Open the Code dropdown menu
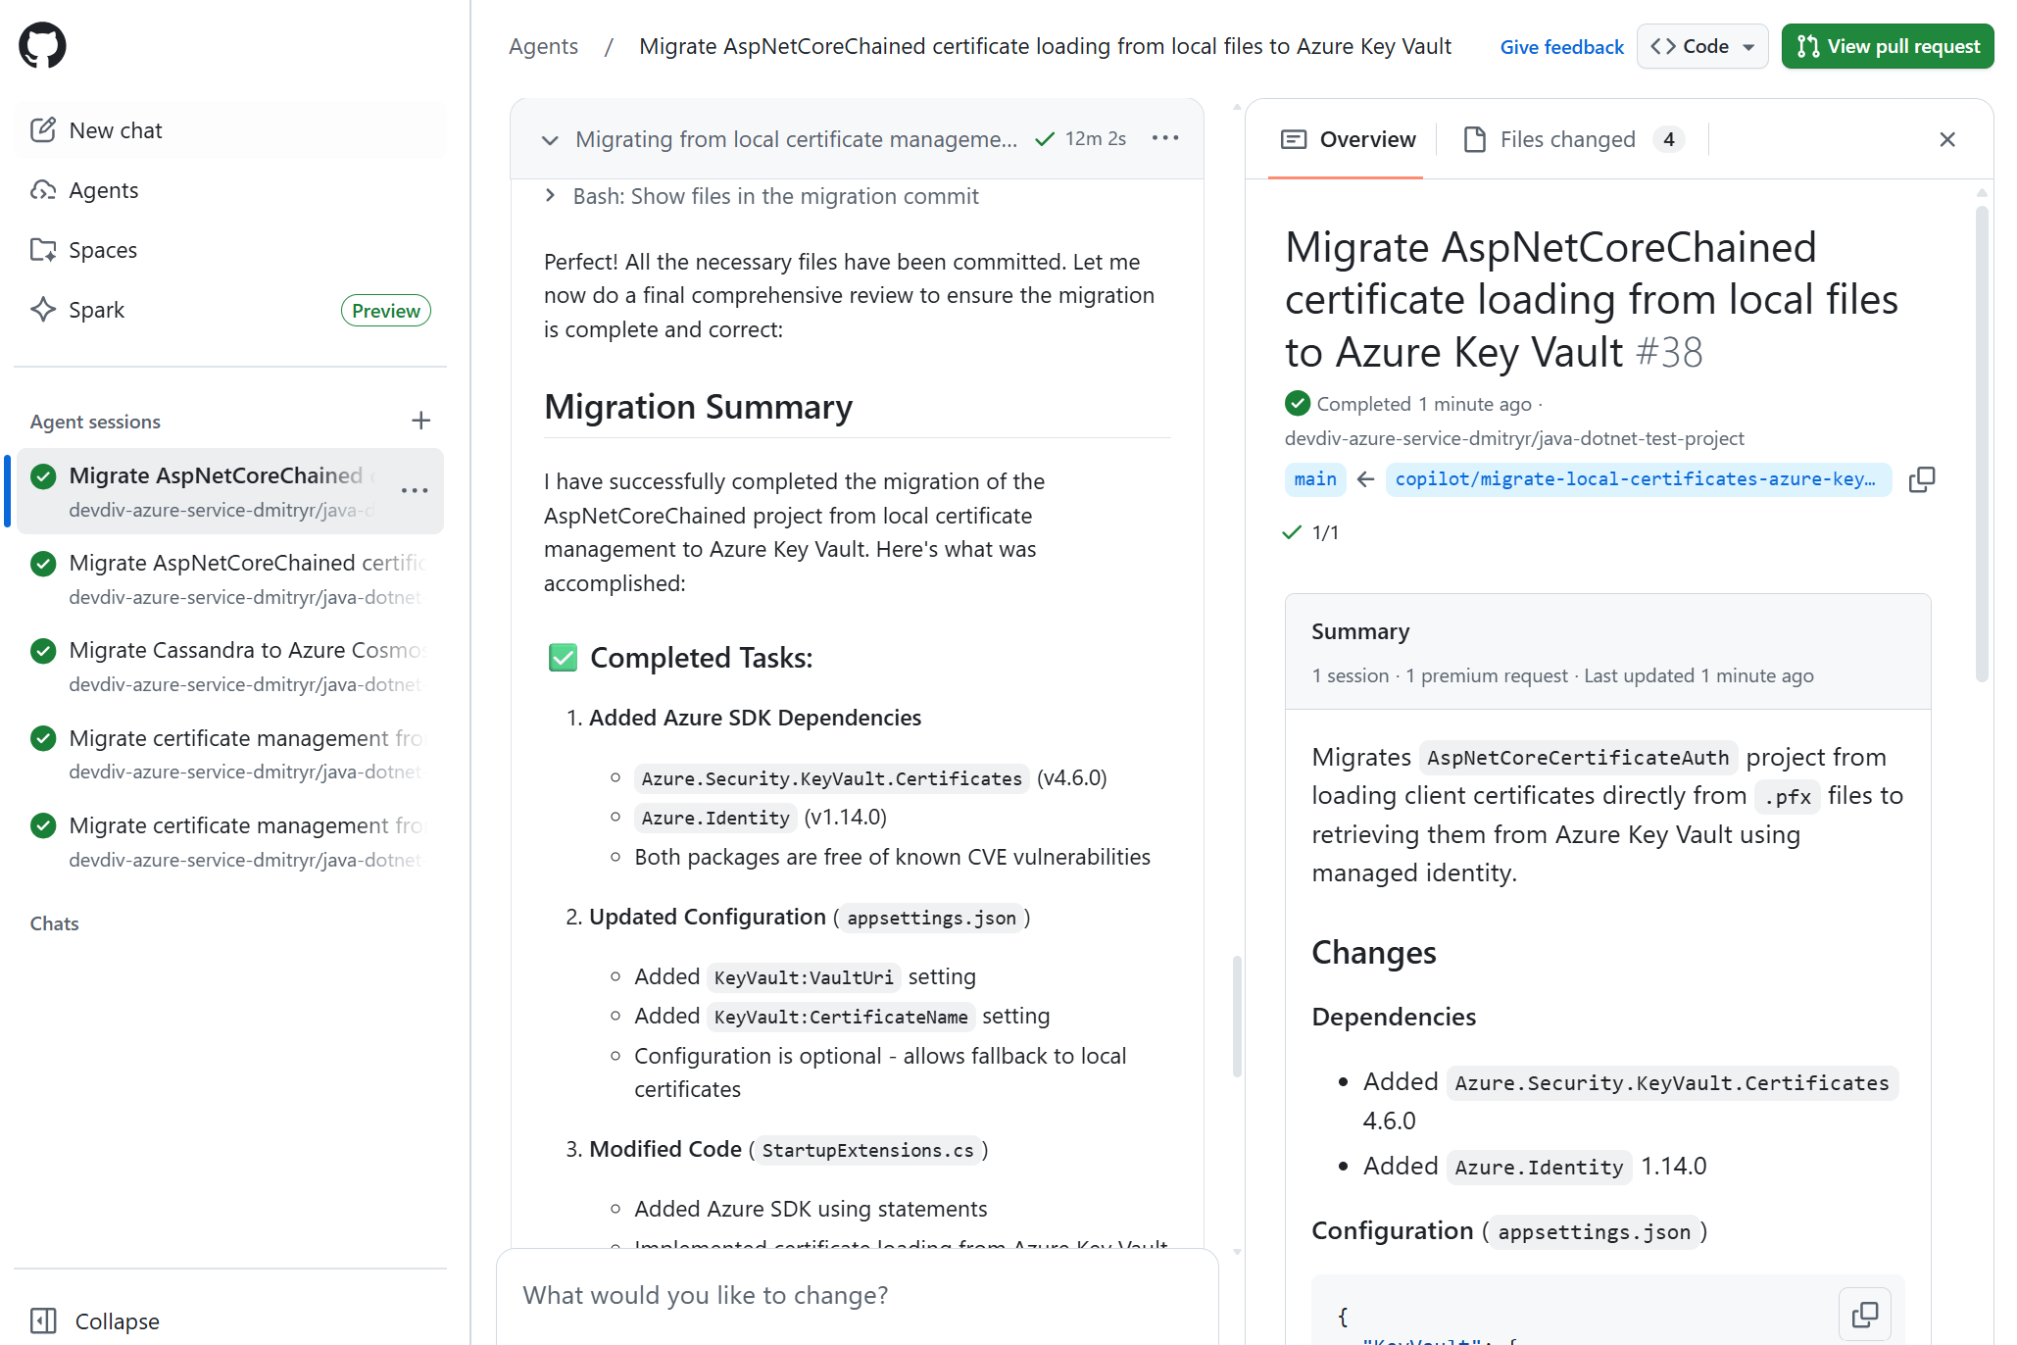 coord(1701,46)
